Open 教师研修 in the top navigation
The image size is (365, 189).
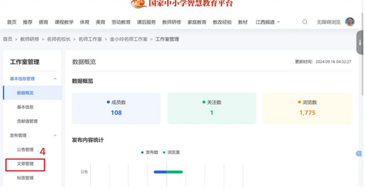172,22
